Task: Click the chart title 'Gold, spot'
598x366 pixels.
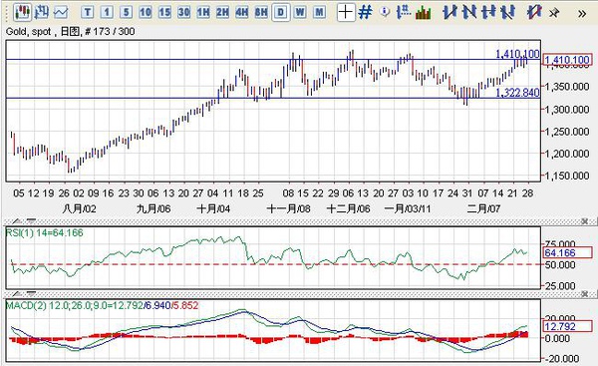Action: click(28, 32)
